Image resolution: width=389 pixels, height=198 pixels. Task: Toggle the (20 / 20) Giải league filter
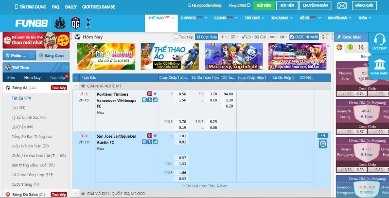pos(253,37)
